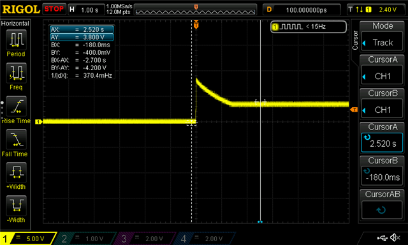Click the orange trigger level marker
Image resolution: width=408 pixels, height=245 pixels.
pos(354,110)
